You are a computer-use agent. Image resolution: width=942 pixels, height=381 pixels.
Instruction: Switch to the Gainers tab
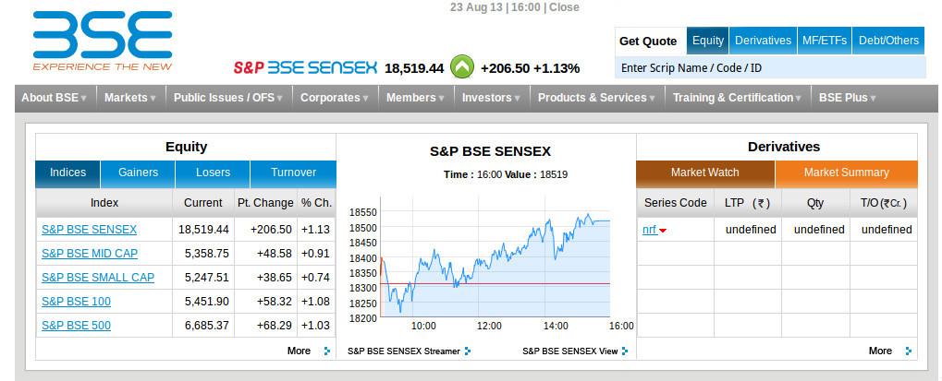click(138, 173)
